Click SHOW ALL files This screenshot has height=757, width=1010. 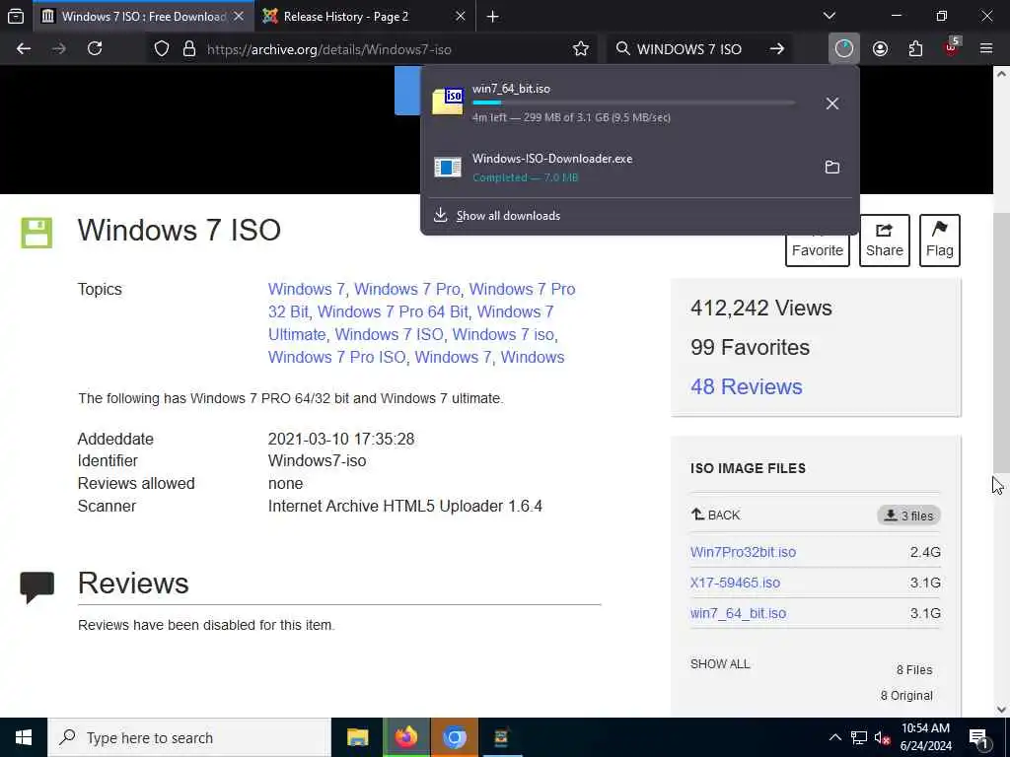click(720, 664)
